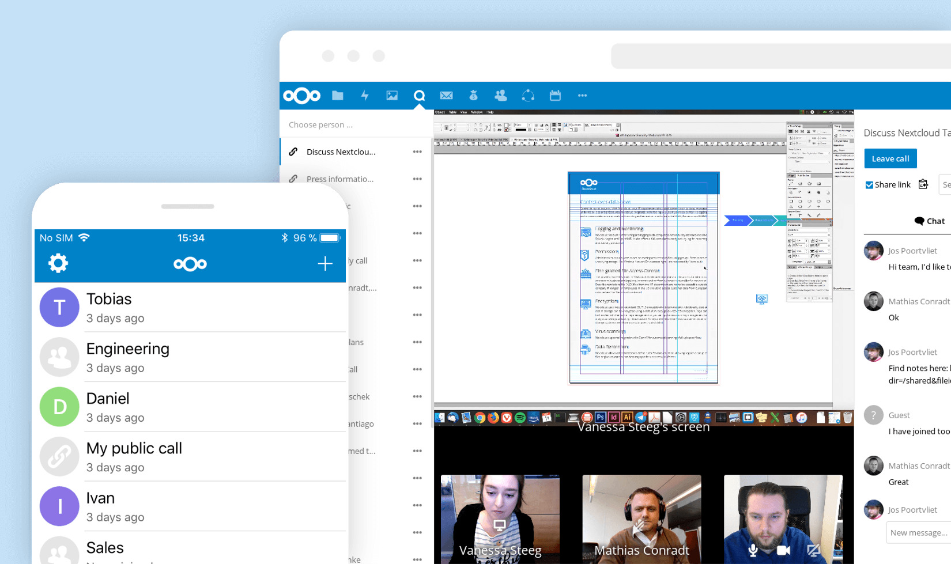Open Daniel conversation on phone
The height and width of the screenshot is (564, 951).
(190, 407)
